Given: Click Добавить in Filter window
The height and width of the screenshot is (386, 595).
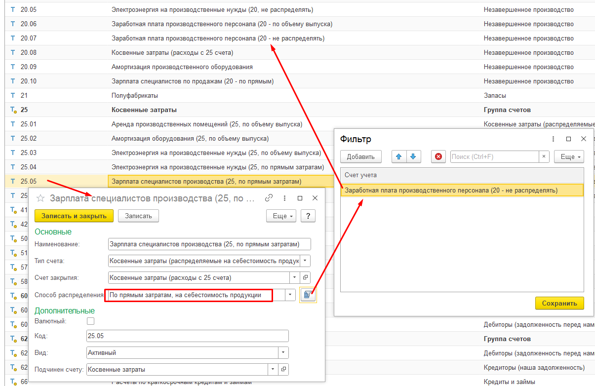Looking at the screenshot, I should (361, 157).
